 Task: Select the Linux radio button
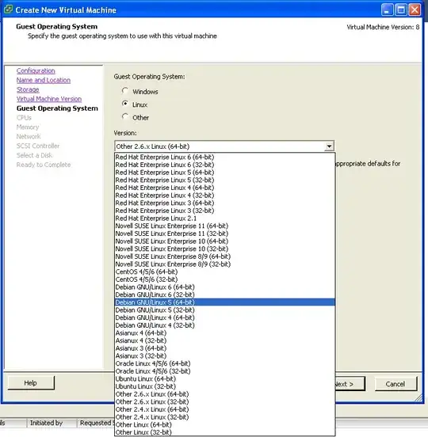click(x=125, y=104)
